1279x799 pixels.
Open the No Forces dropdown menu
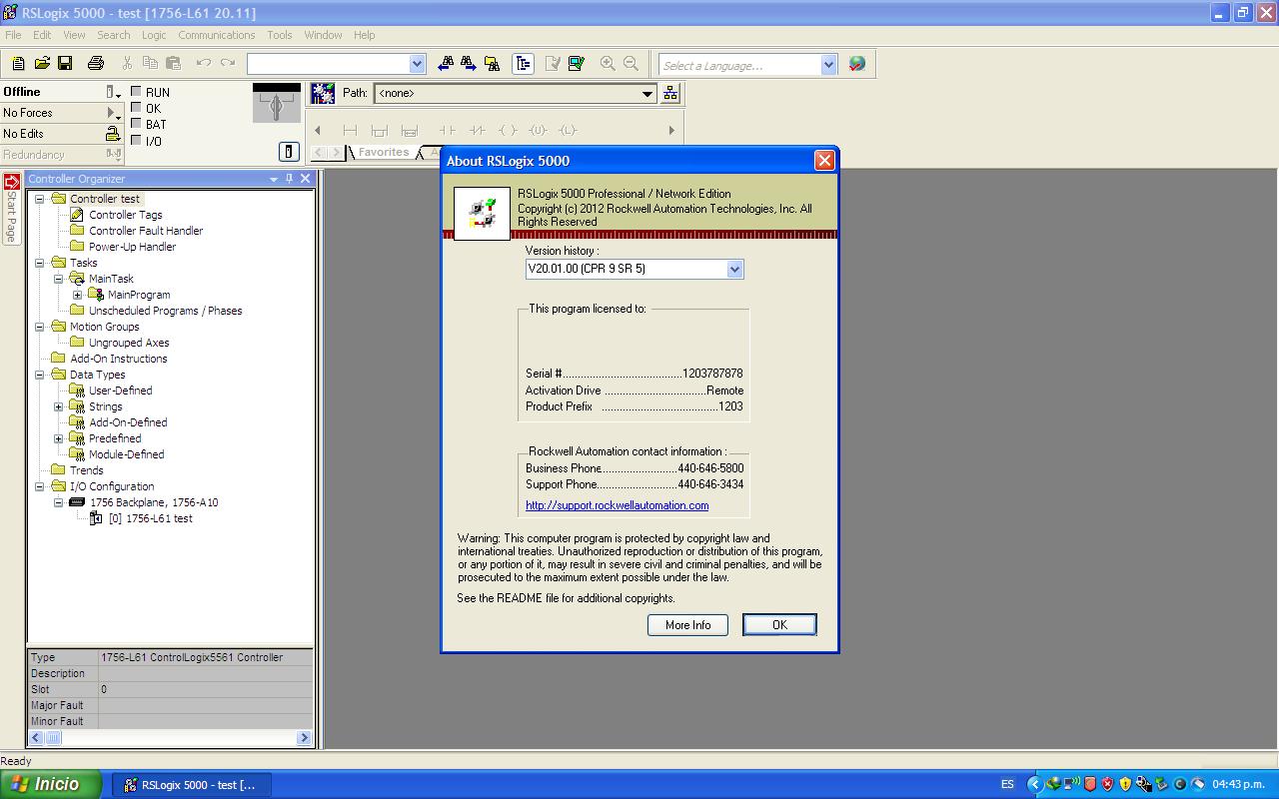point(114,113)
